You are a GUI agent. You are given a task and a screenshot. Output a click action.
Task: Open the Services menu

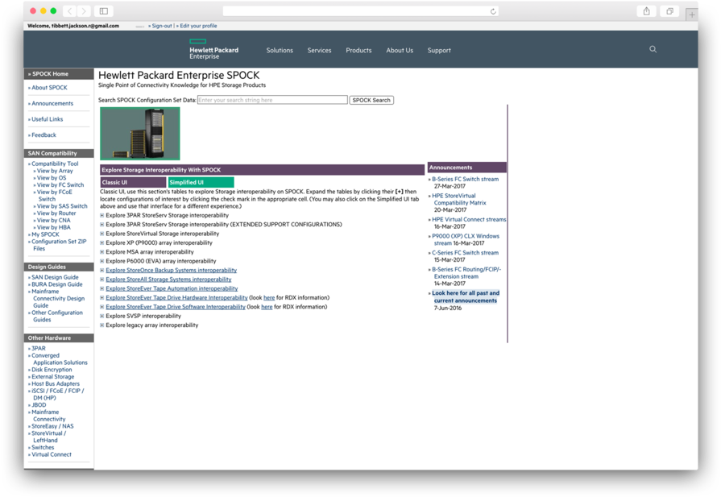click(x=319, y=50)
